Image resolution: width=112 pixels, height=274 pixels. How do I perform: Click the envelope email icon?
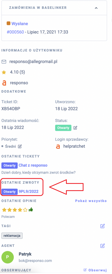coord(4,62)
